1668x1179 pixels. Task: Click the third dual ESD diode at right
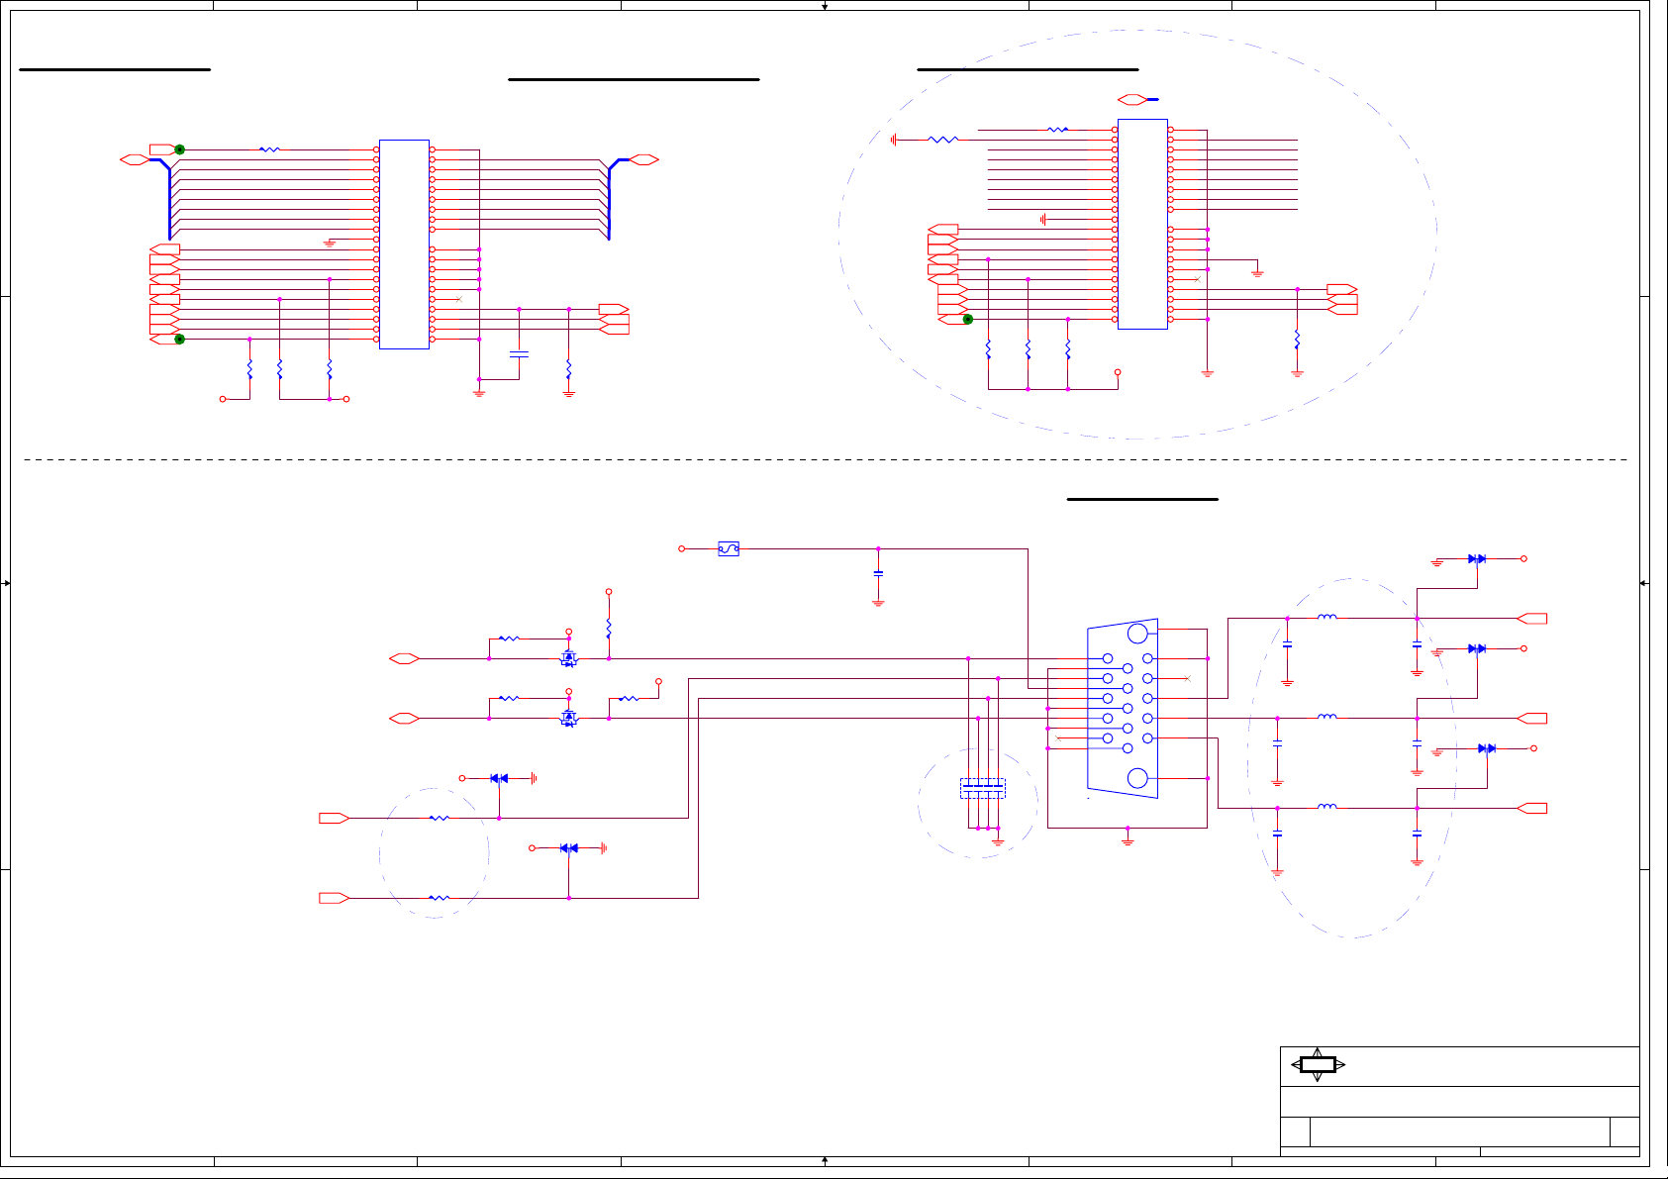(x=1487, y=748)
